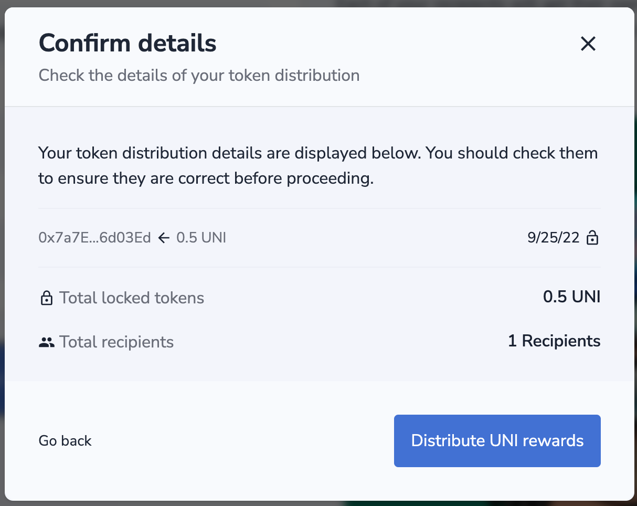Click the instruction paragraph about checking details
This screenshot has height=506, width=637.
pyautogui.click(x=318, y=166)
